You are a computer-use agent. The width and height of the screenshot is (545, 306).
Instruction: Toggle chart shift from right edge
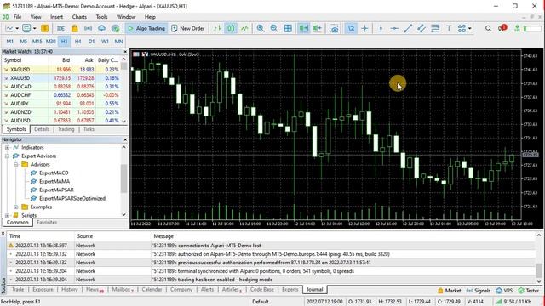[317, 28]
